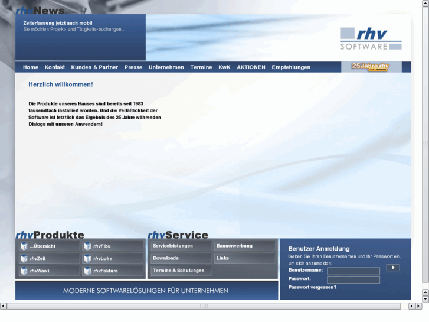Open the Kontakt menu item
The width and height of the screenshot is (429, 322).
55,67
